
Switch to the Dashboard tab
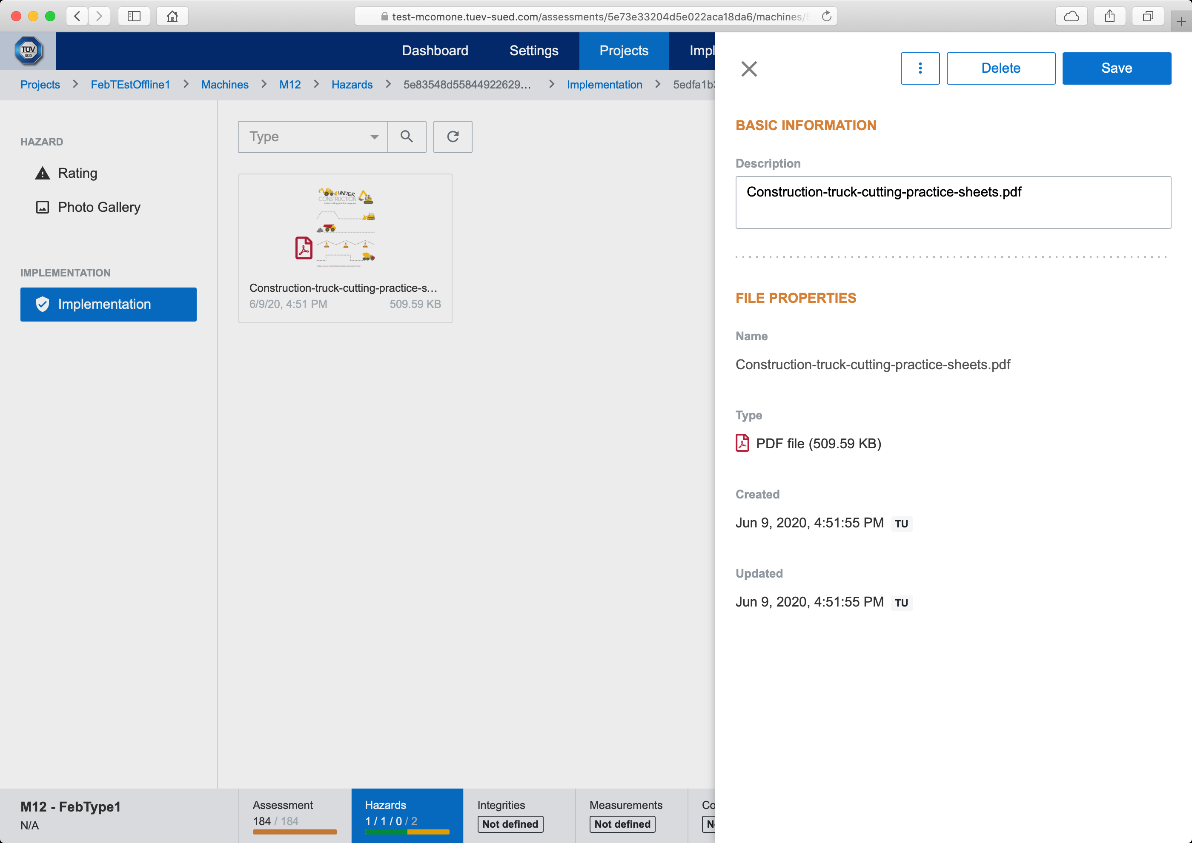[435, 50]
